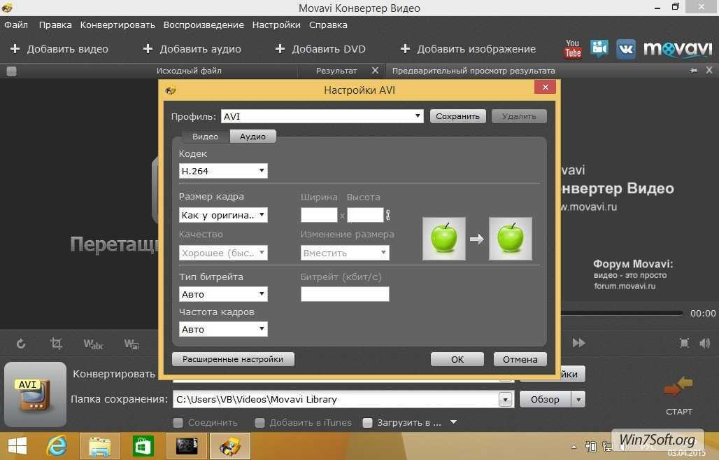Mute the preview volume speaker icon
The height and width of the screenshot is (460, 719).
pos(705,343)
